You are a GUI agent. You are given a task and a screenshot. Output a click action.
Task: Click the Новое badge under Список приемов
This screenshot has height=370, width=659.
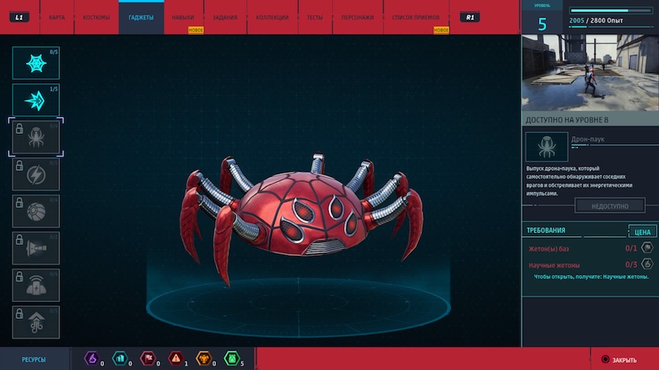[442, 30]
